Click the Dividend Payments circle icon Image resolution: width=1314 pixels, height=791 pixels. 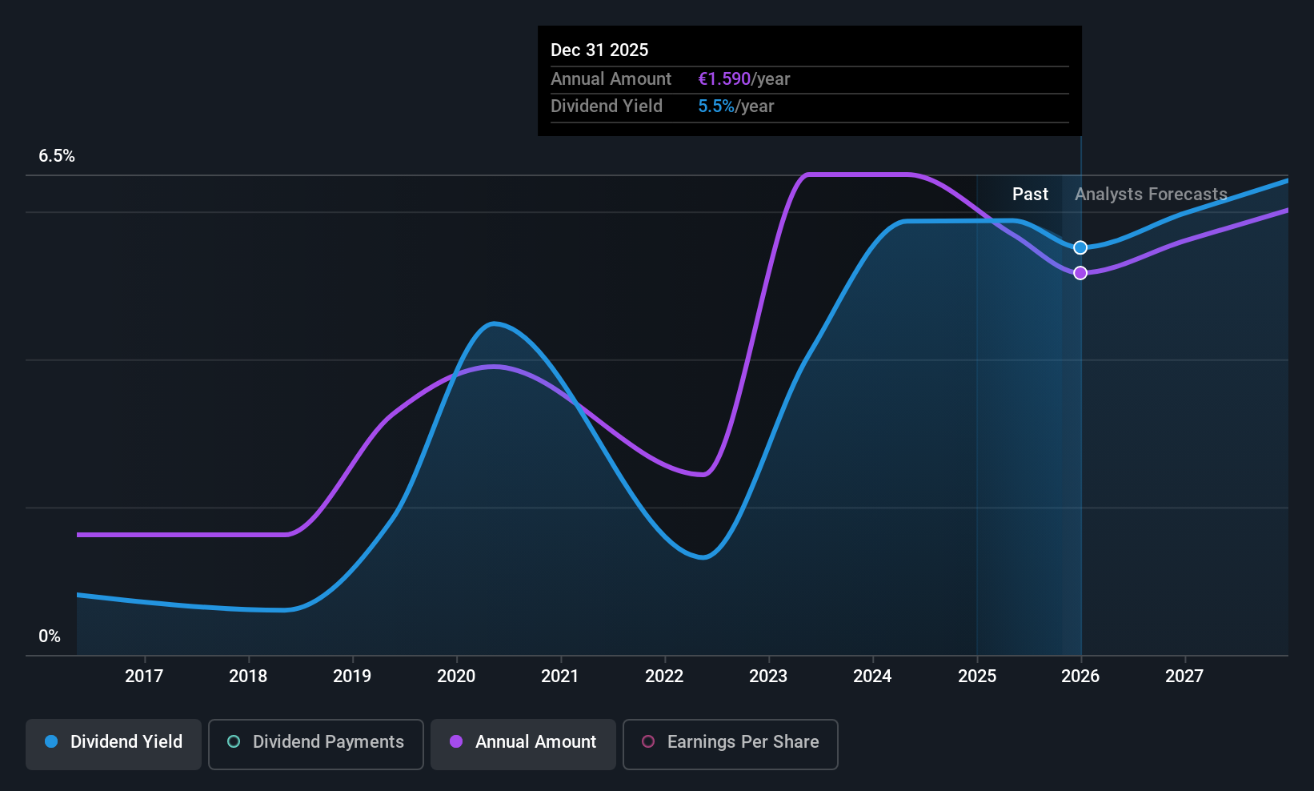pos(233,742)
